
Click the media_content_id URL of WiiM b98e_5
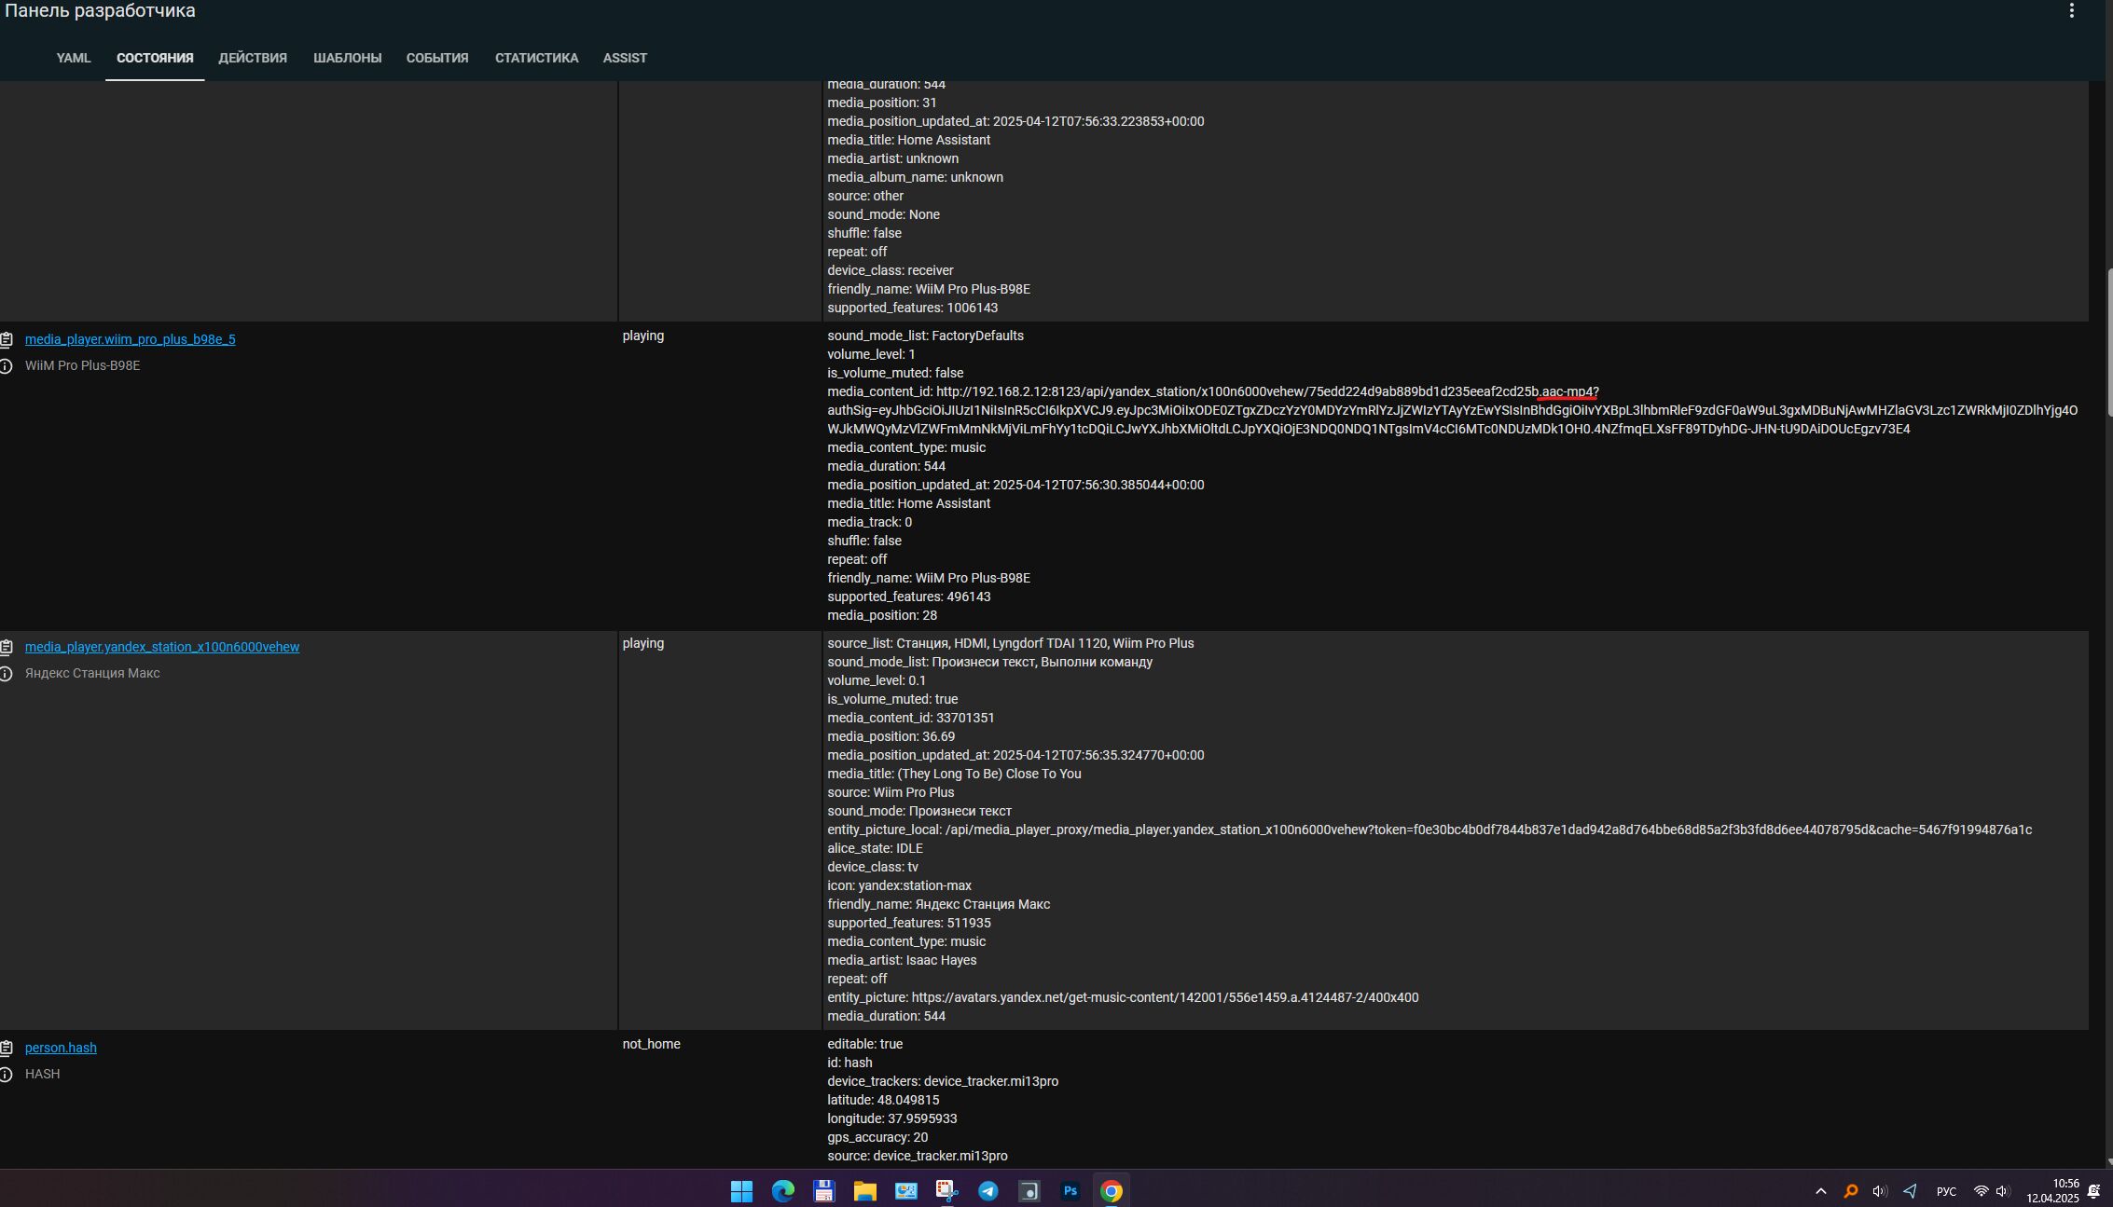(x=1453, y=410)
